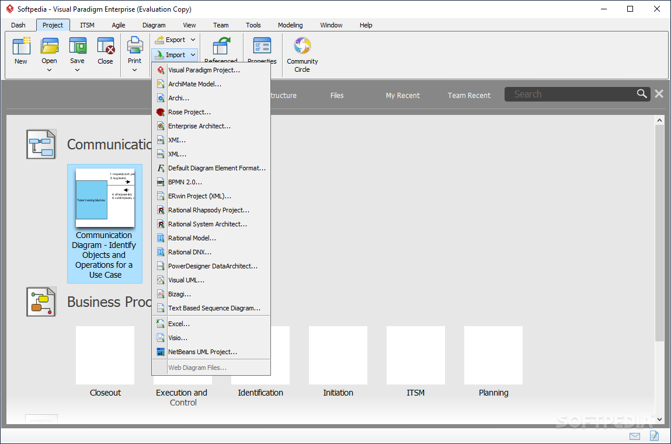This screenshot has height=444, width=671.
Task: Select ERwin Project (XML) entry
Action: (211, 196)
